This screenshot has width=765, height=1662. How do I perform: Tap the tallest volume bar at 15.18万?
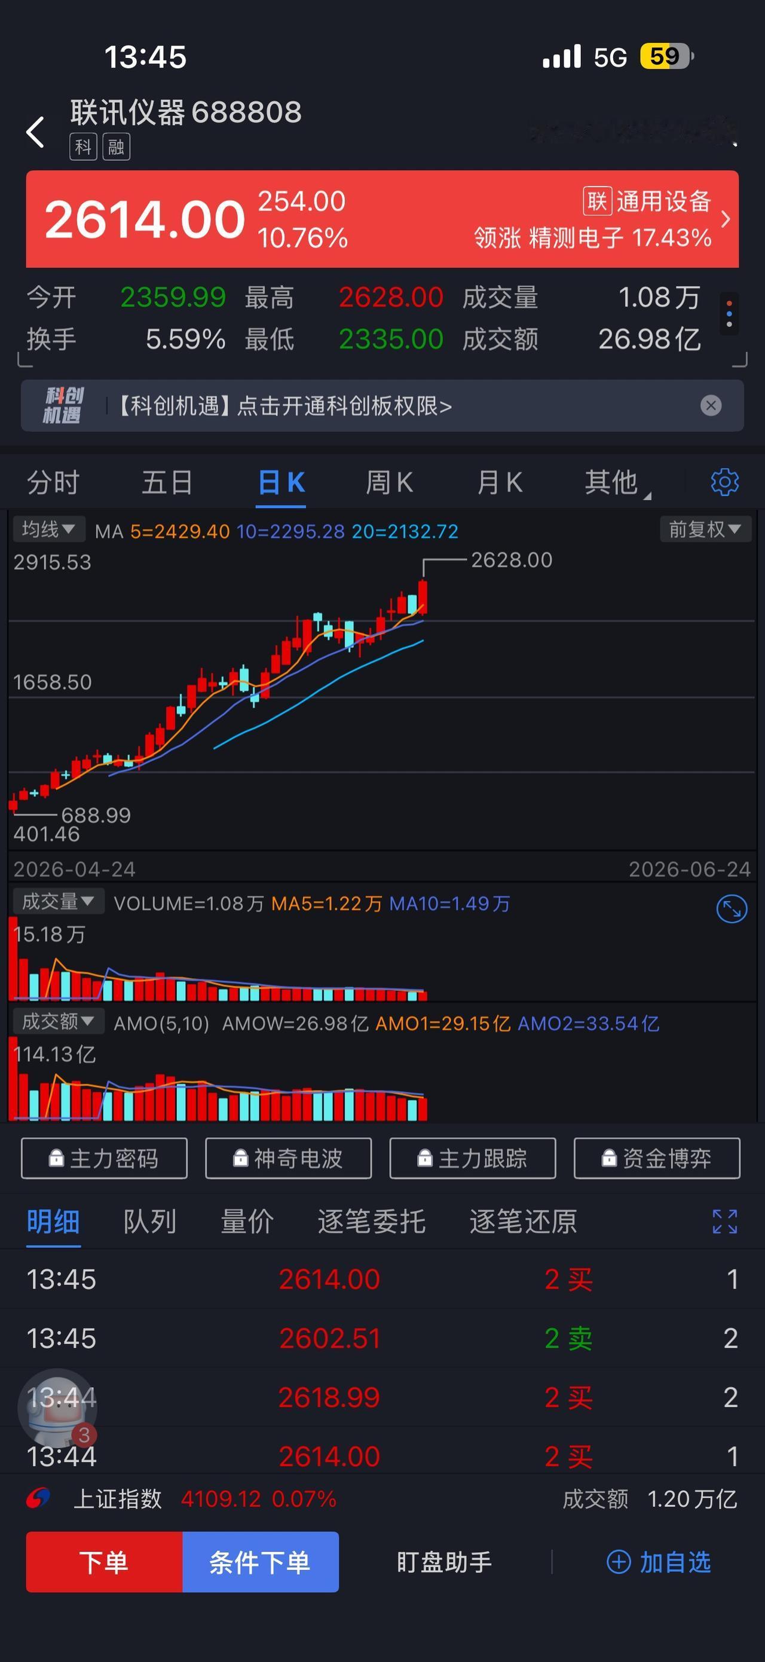(13, 958)
